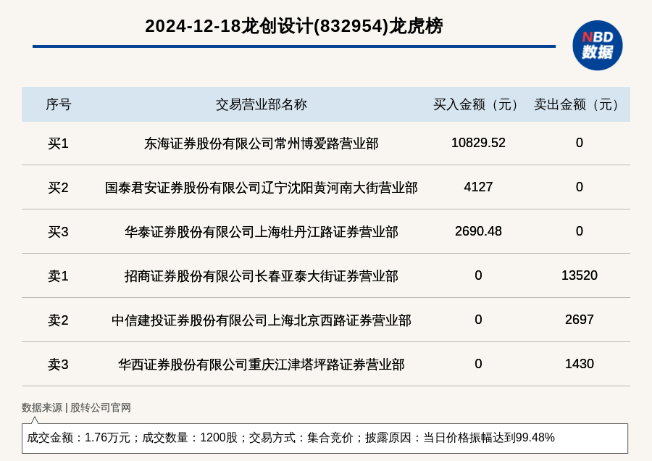Click the sell amount 0 in 买2 row

point(580,187)
